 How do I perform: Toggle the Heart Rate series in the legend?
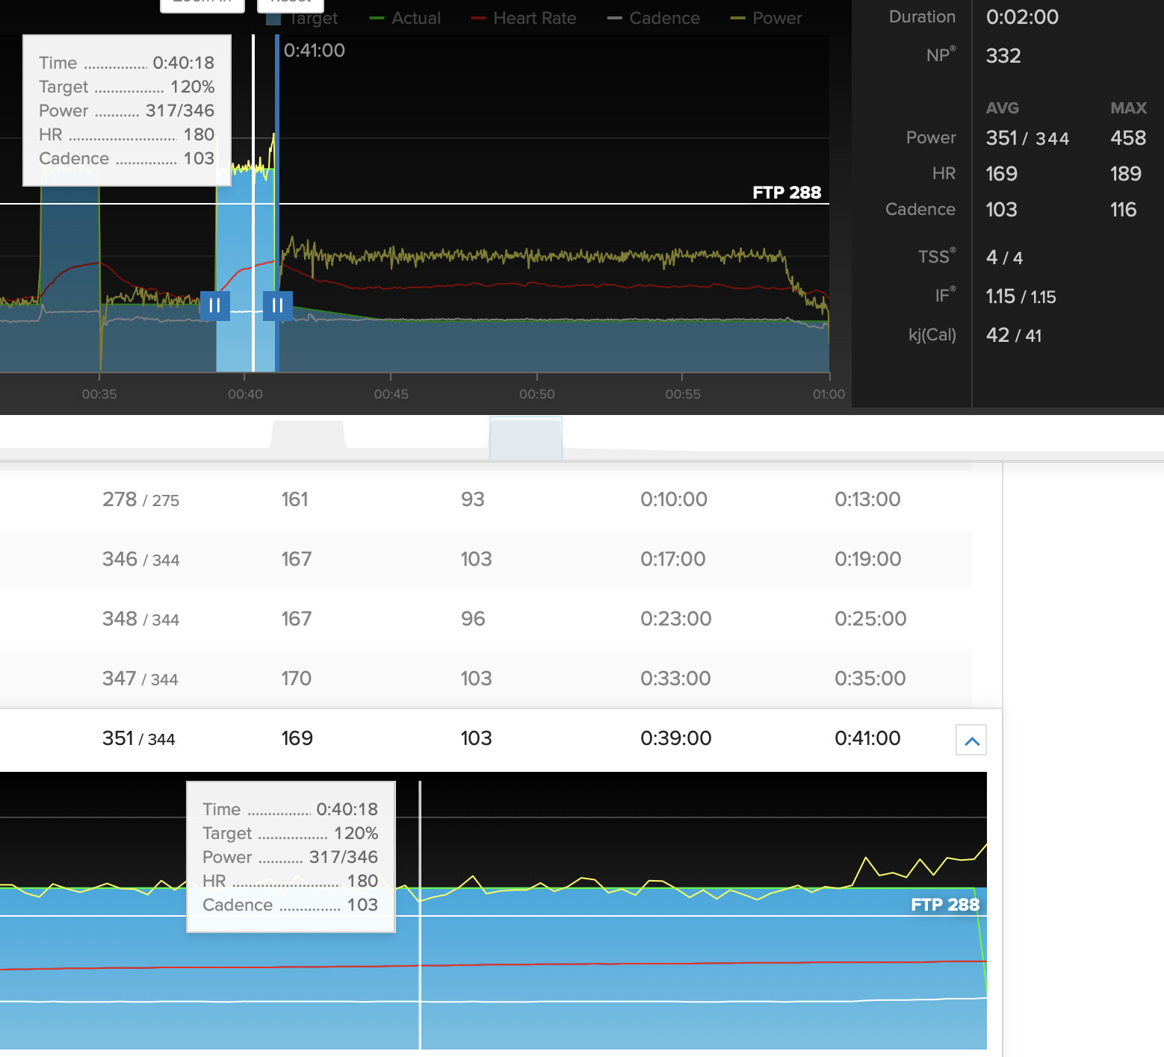[524, 18]
